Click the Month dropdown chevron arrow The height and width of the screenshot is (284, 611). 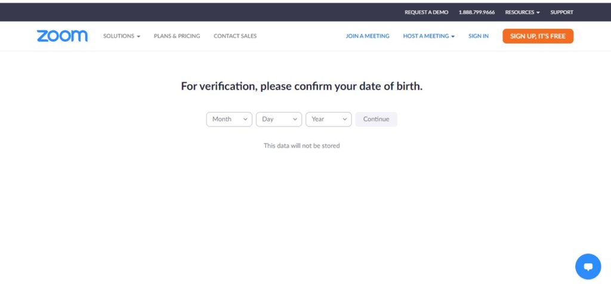click(245, 119)
